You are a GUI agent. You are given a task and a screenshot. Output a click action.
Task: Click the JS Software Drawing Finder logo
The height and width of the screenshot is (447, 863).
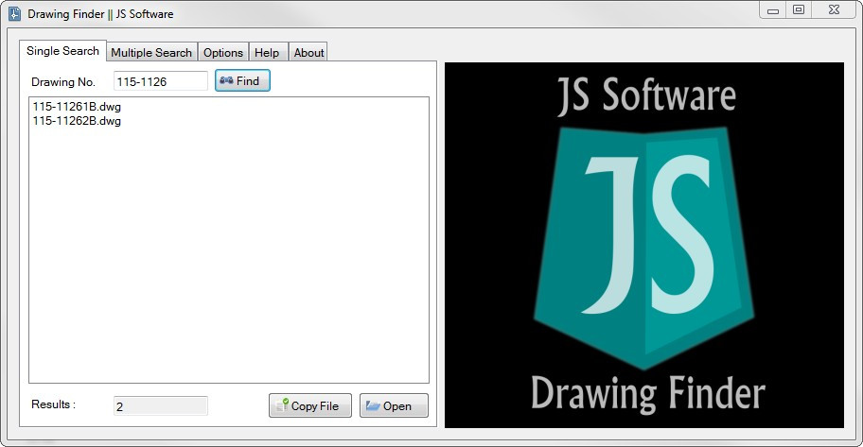click(644, 245)
